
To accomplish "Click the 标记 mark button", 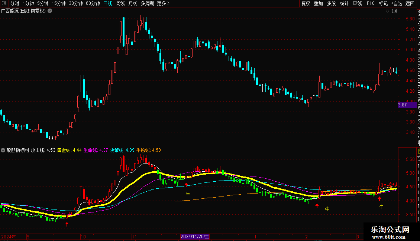I will [383, 3].
